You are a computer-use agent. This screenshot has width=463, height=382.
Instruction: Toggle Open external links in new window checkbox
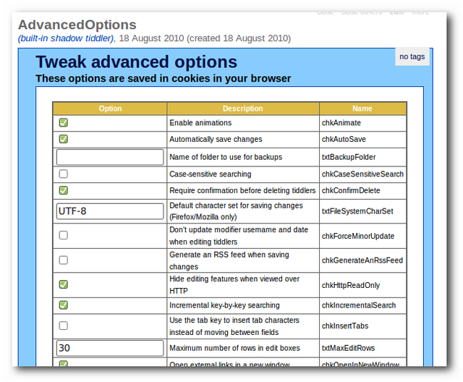(64, 364)
